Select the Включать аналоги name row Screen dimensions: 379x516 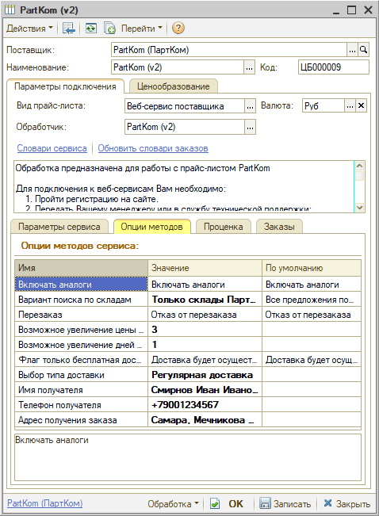(x=81, y=285)
